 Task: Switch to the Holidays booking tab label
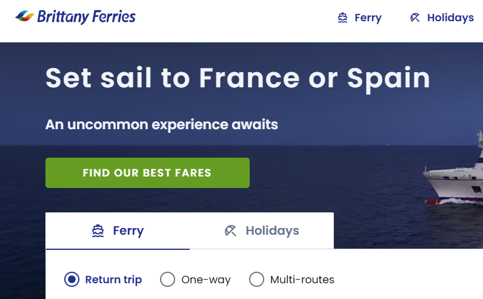(x=272, y=231)
